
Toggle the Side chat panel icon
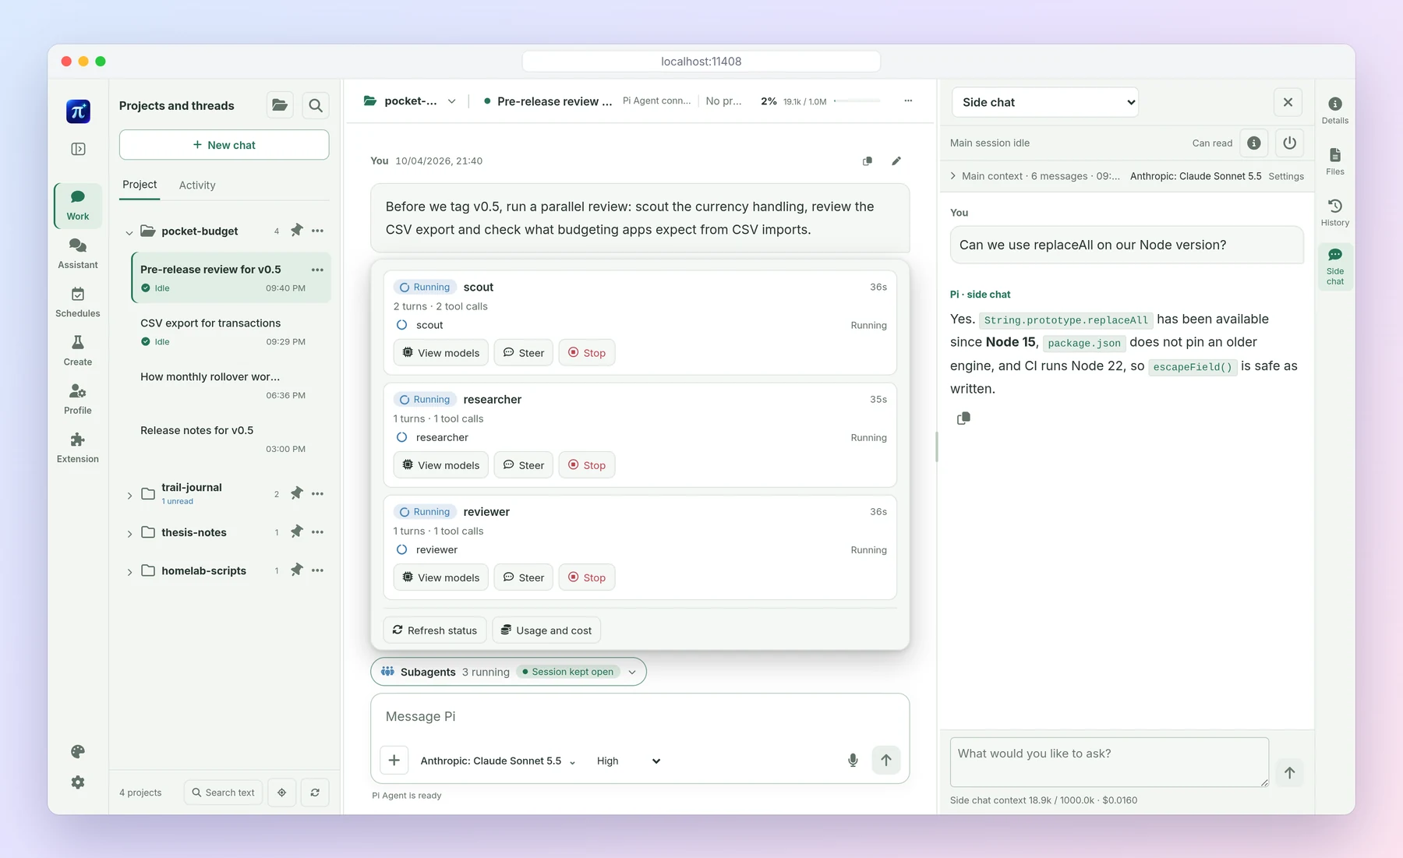tap(1335, 267)
